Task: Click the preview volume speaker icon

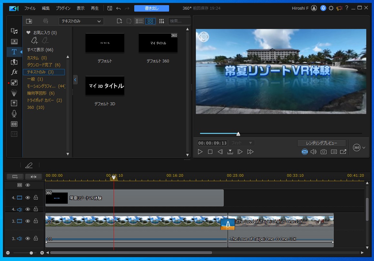Action: [313, 152]
